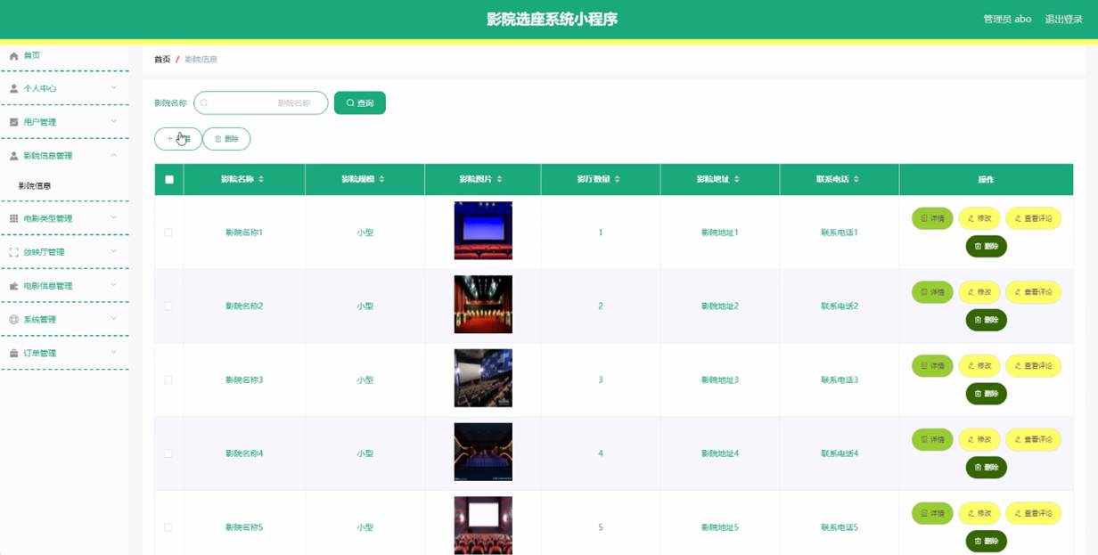1098x555 pixels.
Task: Click 详情 for 影院名称5
Action: coord(932,513)
